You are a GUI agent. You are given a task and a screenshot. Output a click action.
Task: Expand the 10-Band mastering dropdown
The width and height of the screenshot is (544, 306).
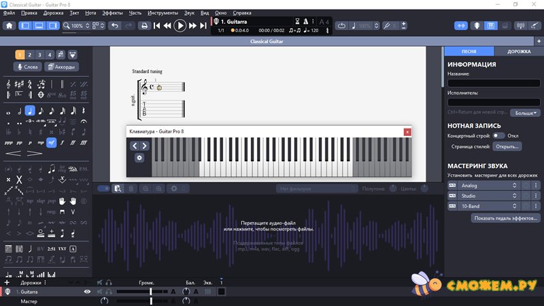point(525,205)
